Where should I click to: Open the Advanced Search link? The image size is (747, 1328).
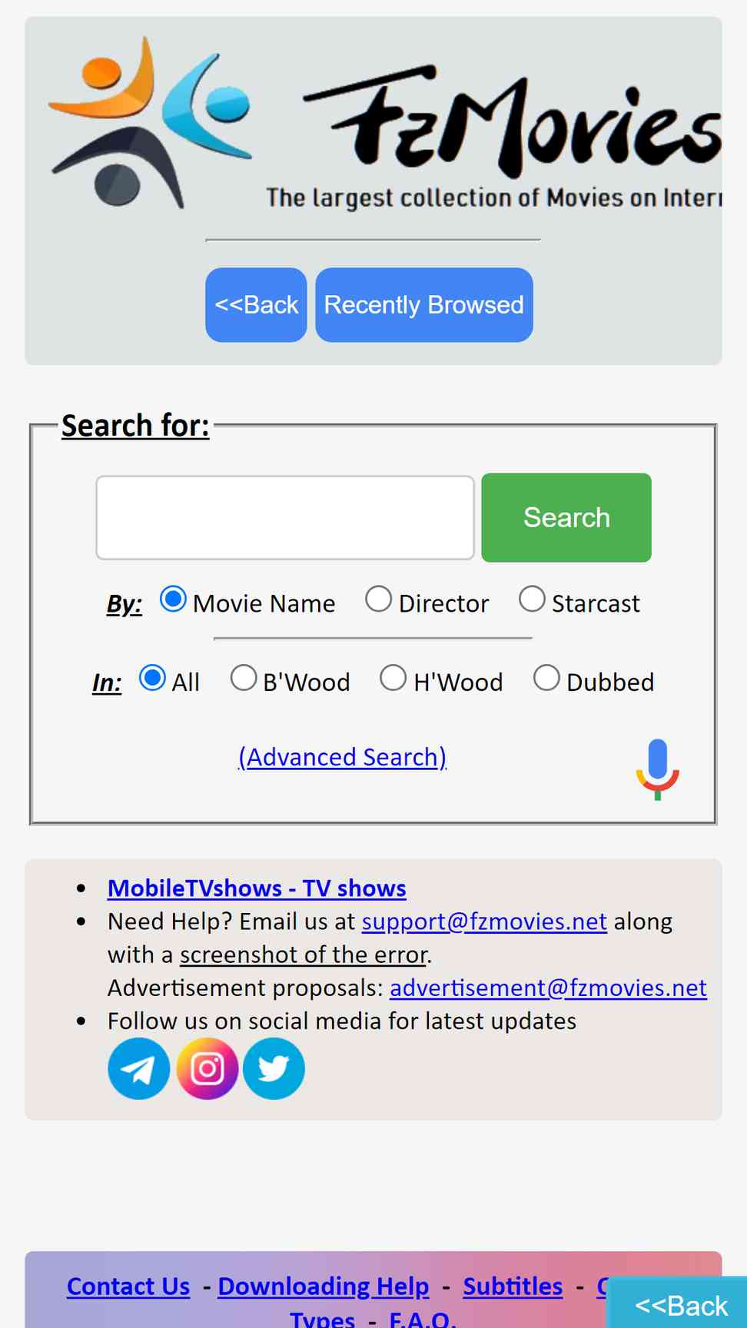point(343,757)
